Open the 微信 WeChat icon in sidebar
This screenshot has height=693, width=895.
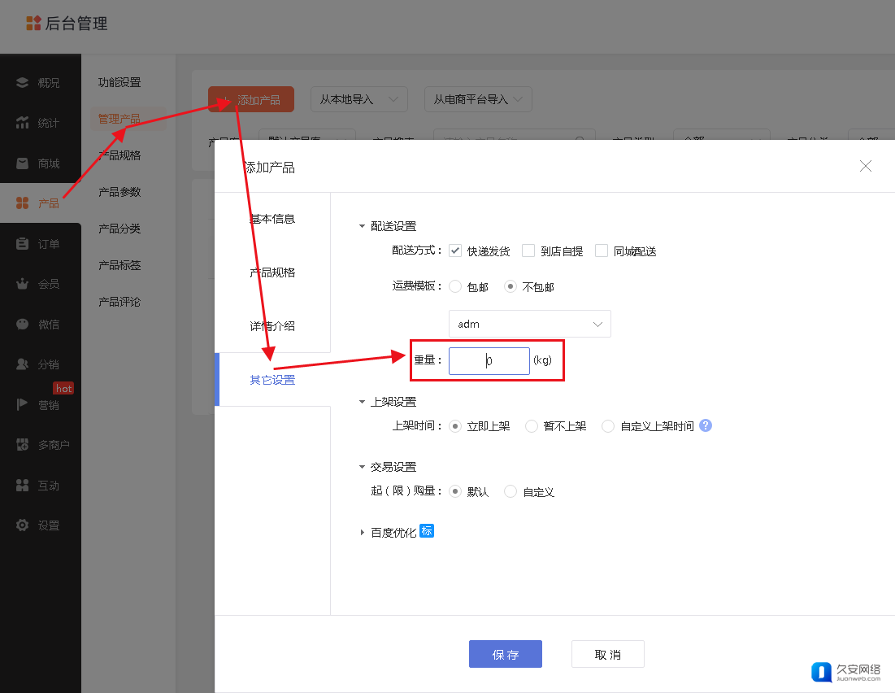23,324
